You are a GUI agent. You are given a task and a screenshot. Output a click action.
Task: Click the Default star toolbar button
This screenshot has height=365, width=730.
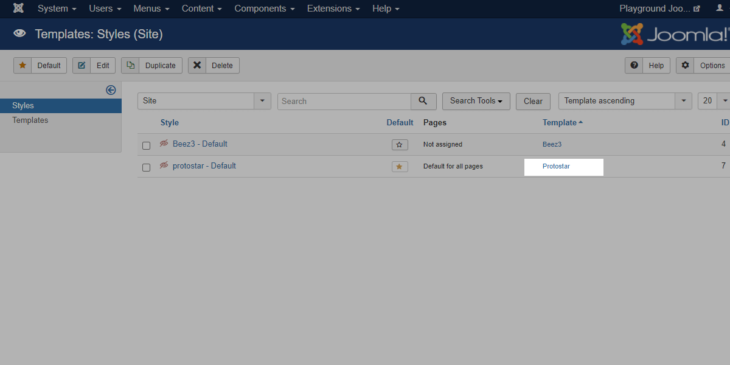[40, 65]
